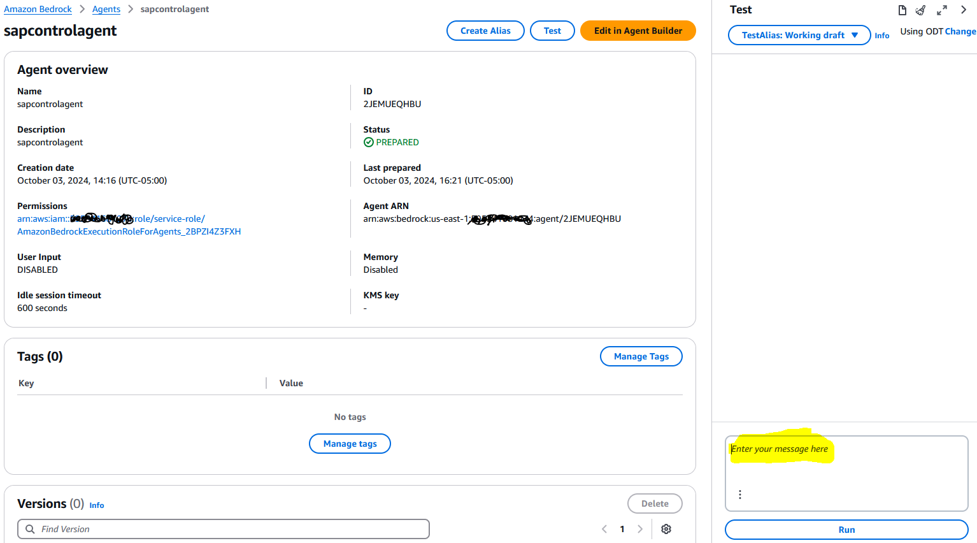The height and width of the screenshot is (543, 977).
Task: Go to the Agents breadcrumb link
Action: click(x=106, y=9)
